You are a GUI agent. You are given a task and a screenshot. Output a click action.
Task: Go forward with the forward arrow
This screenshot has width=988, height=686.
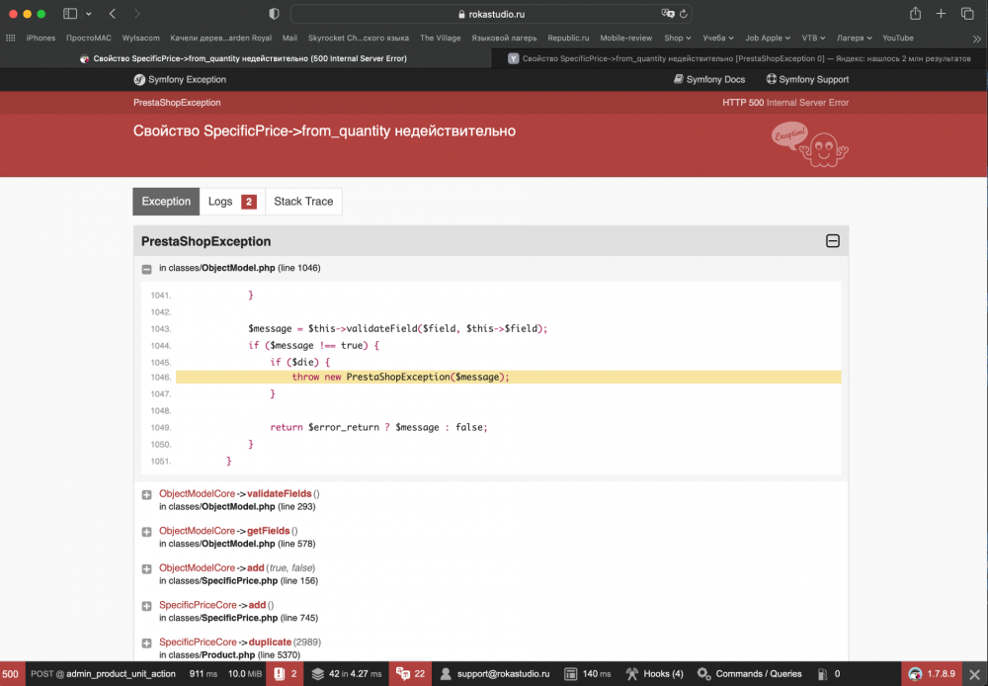click(x=136, y=13)
